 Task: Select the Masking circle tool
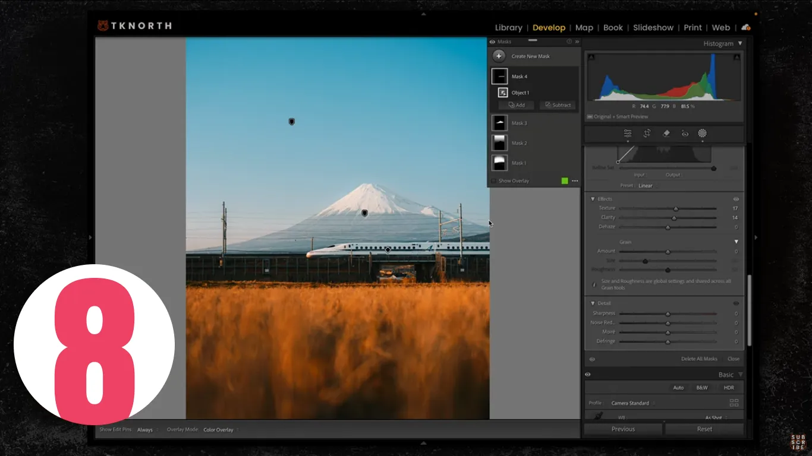click(702, 134)
